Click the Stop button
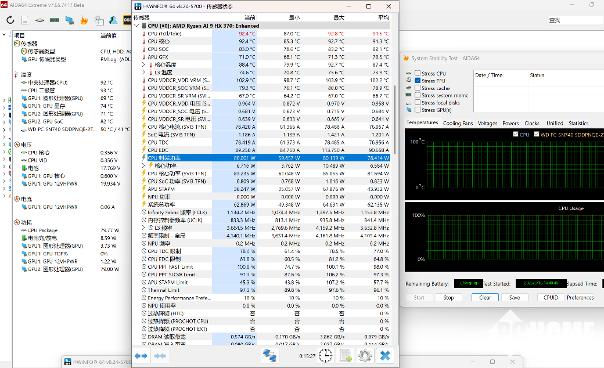 coord(448,298)
